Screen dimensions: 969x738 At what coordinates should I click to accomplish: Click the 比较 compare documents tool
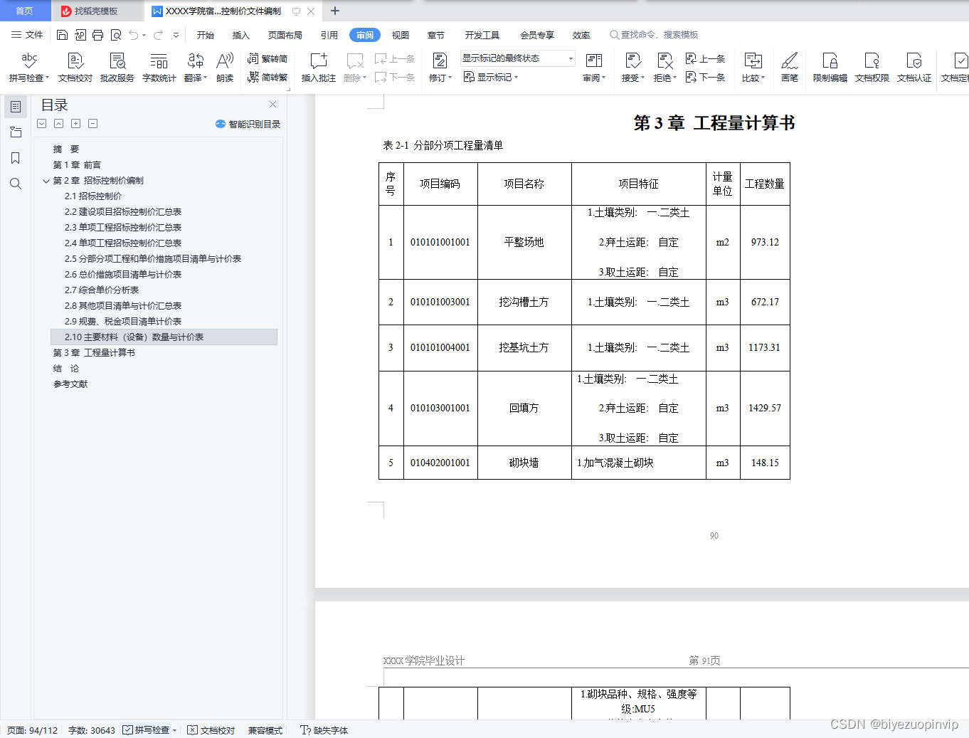pos(752,68)
